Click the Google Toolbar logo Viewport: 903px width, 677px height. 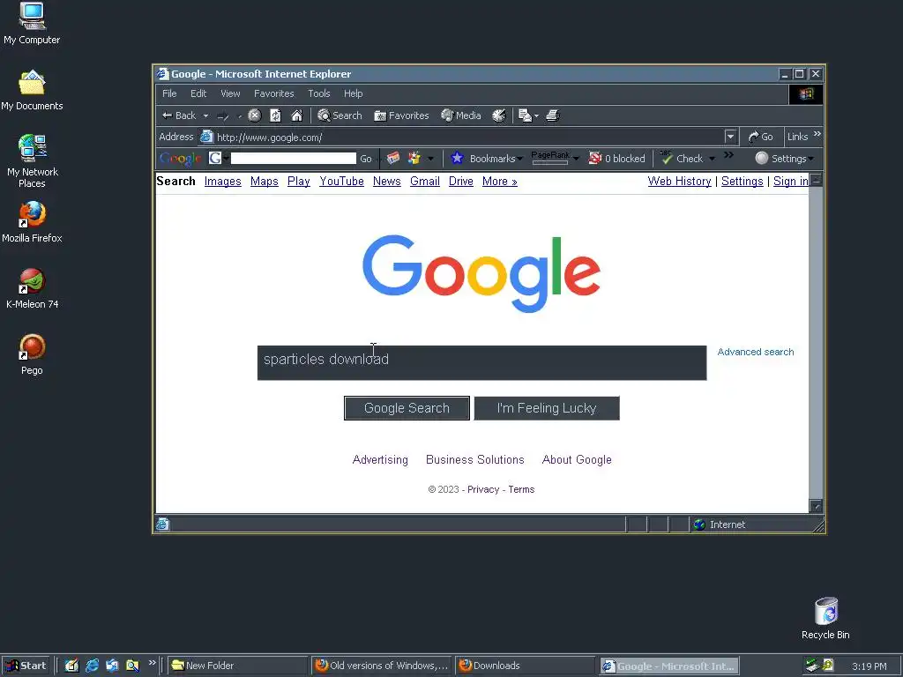(180, 159)
